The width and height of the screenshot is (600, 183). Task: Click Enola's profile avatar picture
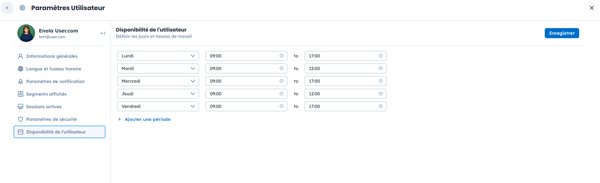[26, 33]
